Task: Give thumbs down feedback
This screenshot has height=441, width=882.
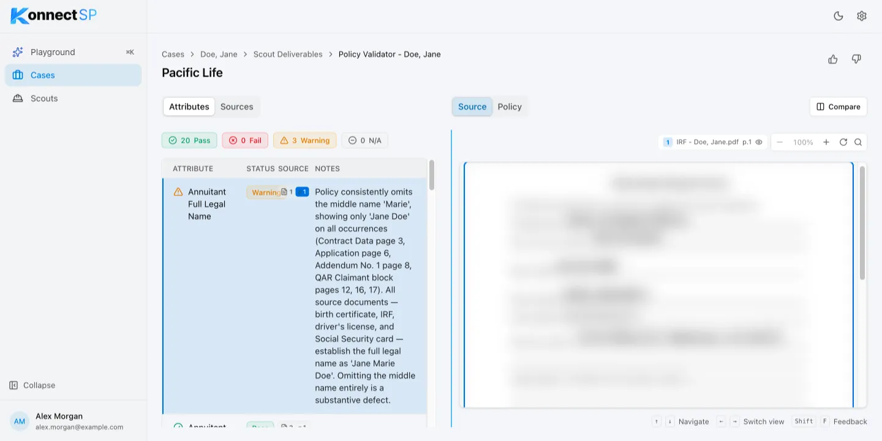Action: click(x=856, y=59)
